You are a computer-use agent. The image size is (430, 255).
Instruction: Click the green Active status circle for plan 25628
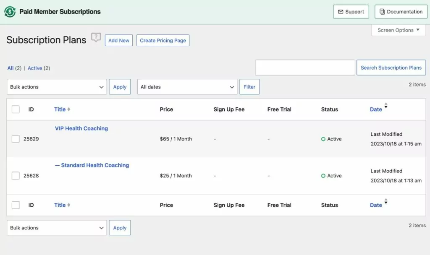pos(323,176)
